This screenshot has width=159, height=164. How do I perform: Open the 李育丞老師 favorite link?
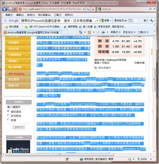tap(110, 27)
